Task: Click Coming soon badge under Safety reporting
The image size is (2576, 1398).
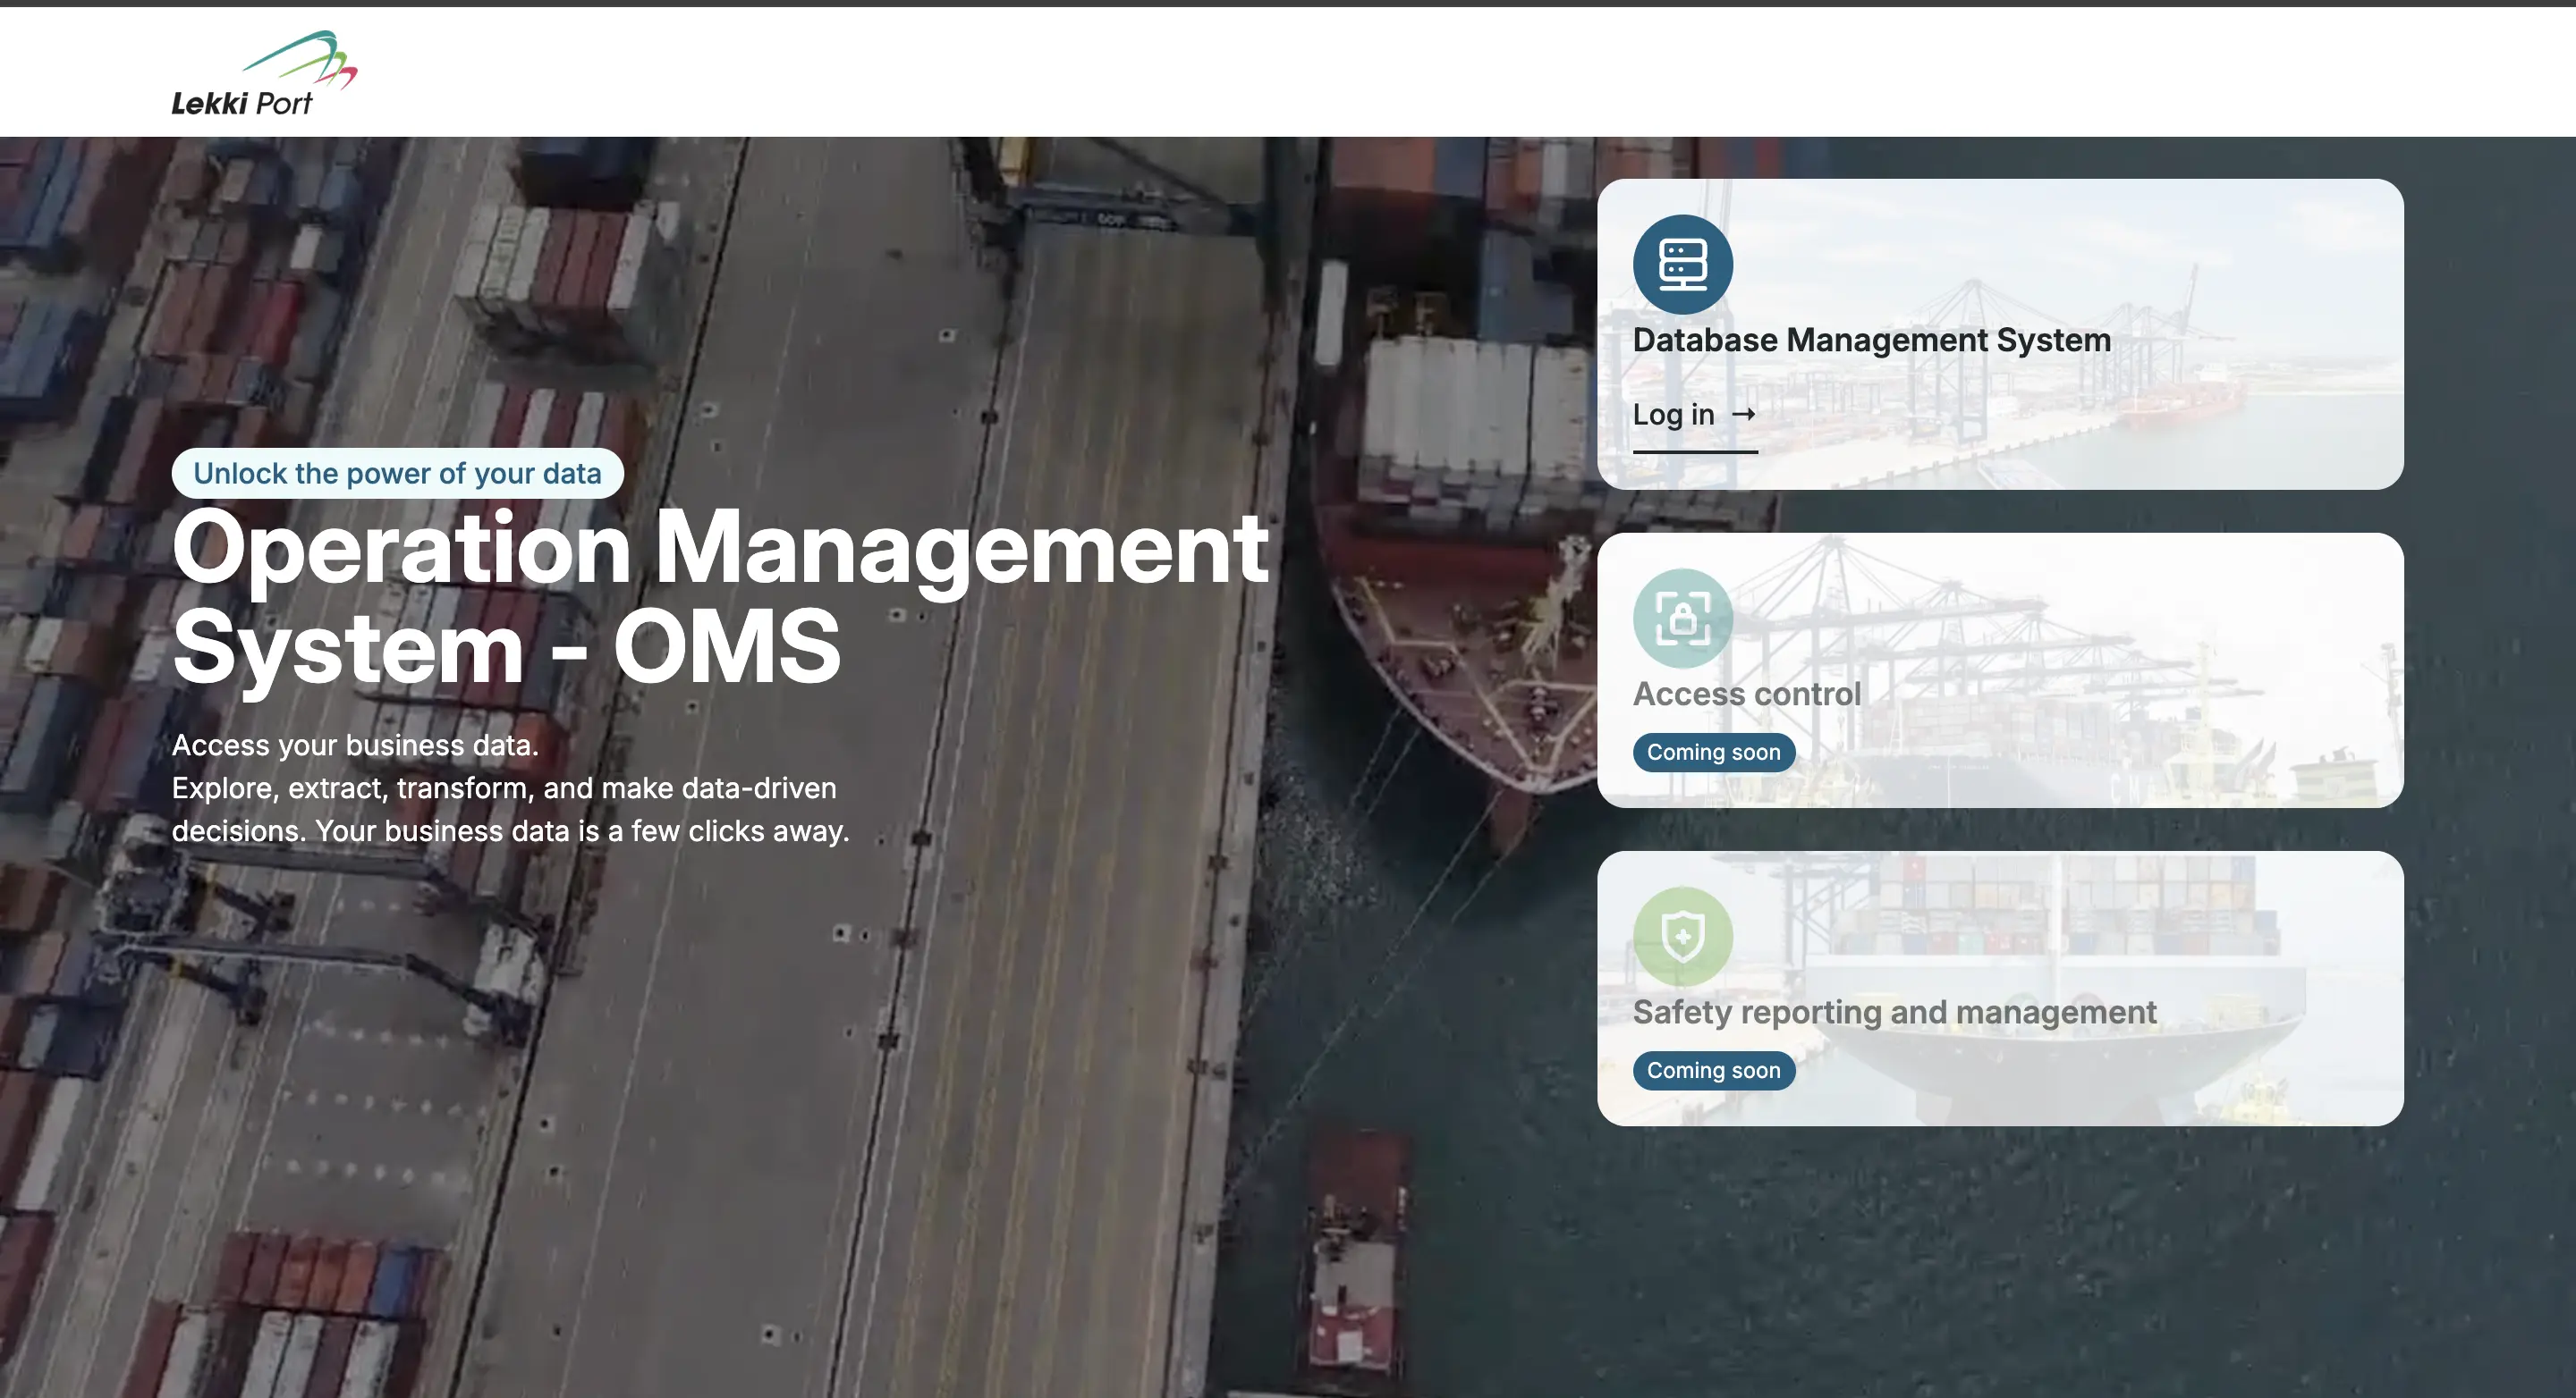Action: click(1714, 1070)
